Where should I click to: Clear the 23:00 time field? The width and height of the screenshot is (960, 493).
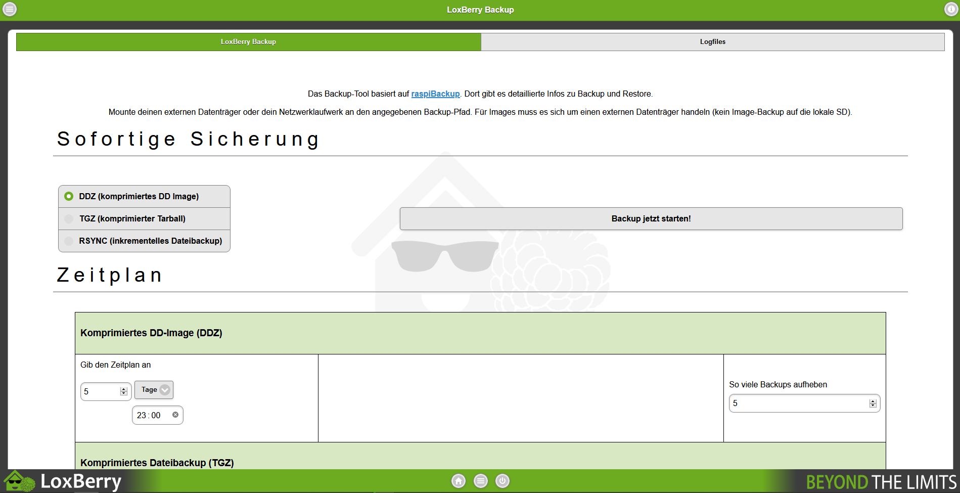tap(175, 415)
